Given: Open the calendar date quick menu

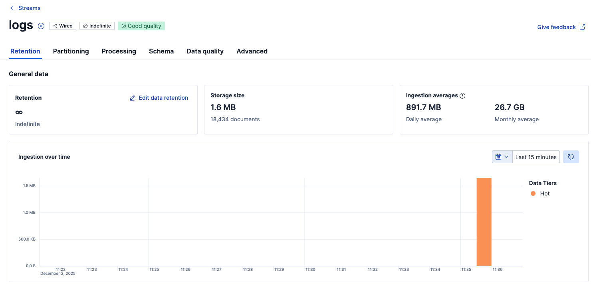Looking at the screenshot, I should (x=502, y=157).
